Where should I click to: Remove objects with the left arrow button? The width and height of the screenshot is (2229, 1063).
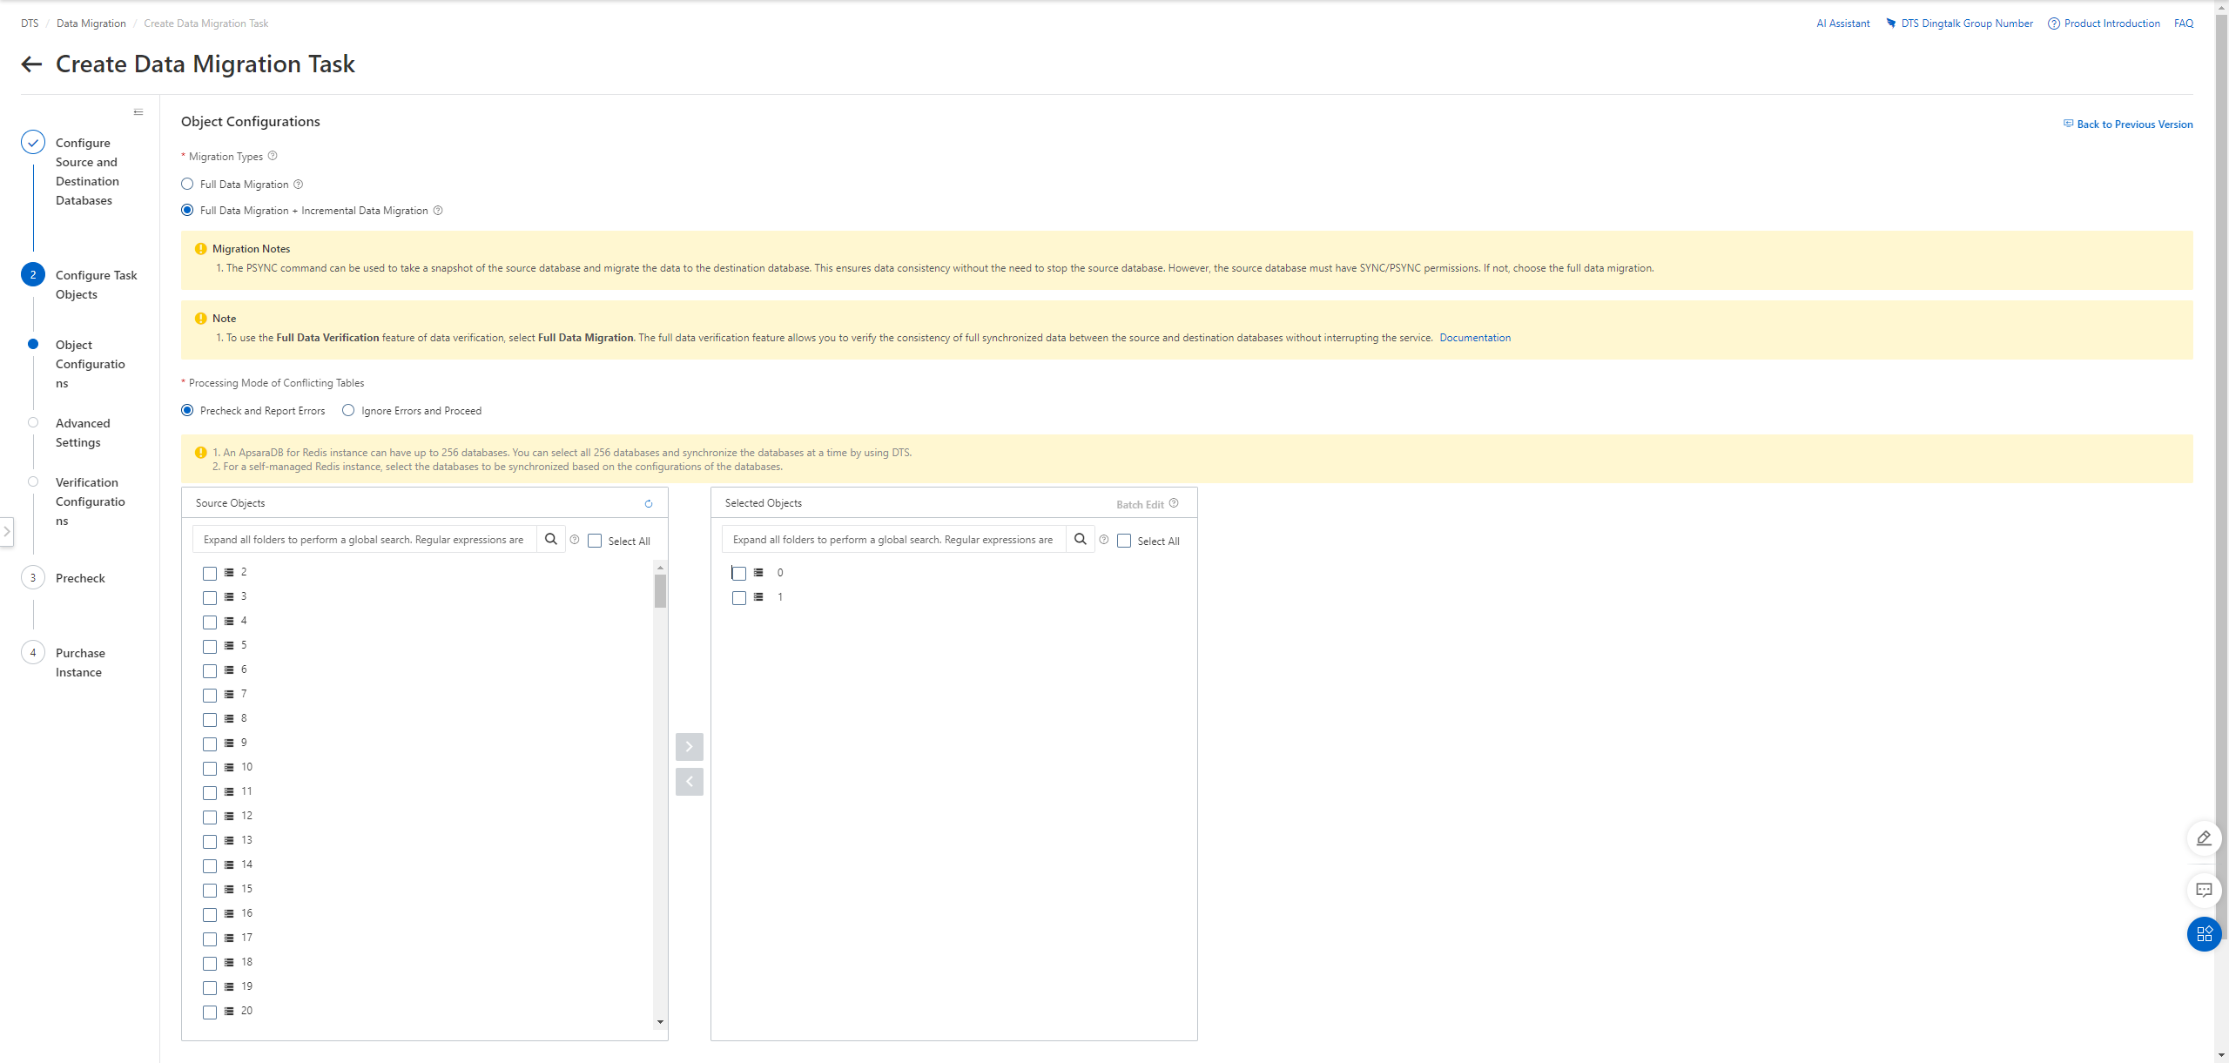pos(689,782)
